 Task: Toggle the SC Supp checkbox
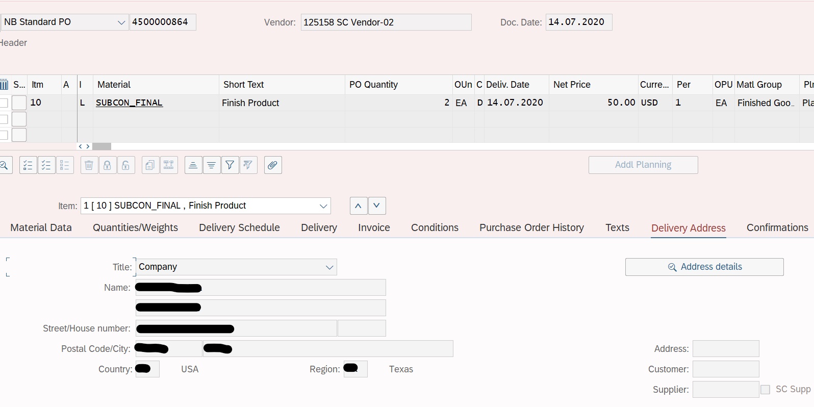pyautogui.click(x=765, y=390)
